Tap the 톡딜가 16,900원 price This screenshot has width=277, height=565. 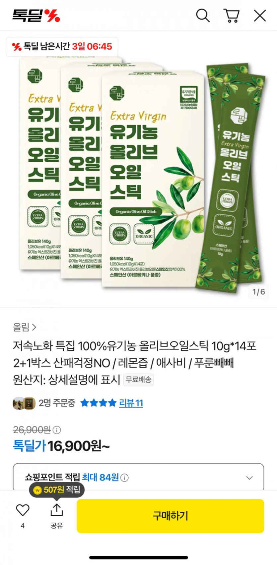click(x=61, y=446)
